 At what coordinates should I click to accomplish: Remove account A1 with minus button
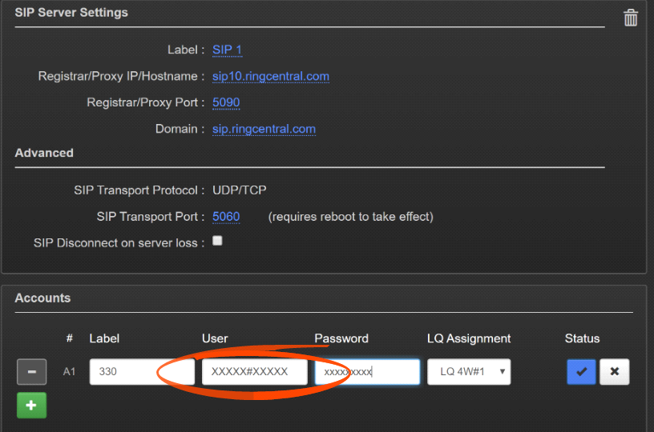point(31,371)
